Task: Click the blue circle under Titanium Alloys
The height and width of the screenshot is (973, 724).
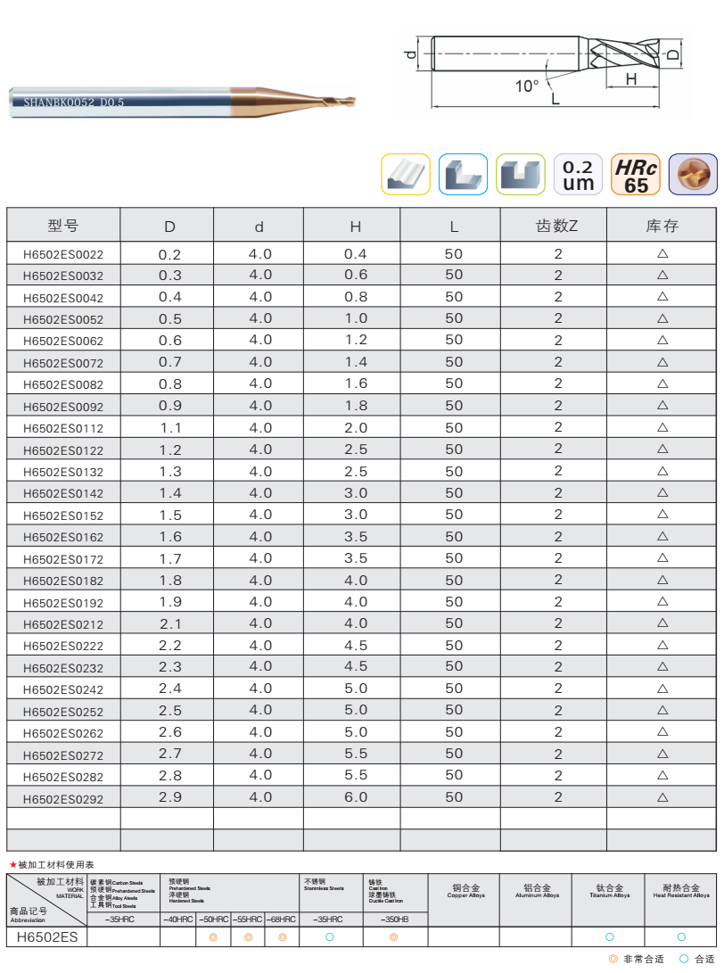Action: (610, 936)
